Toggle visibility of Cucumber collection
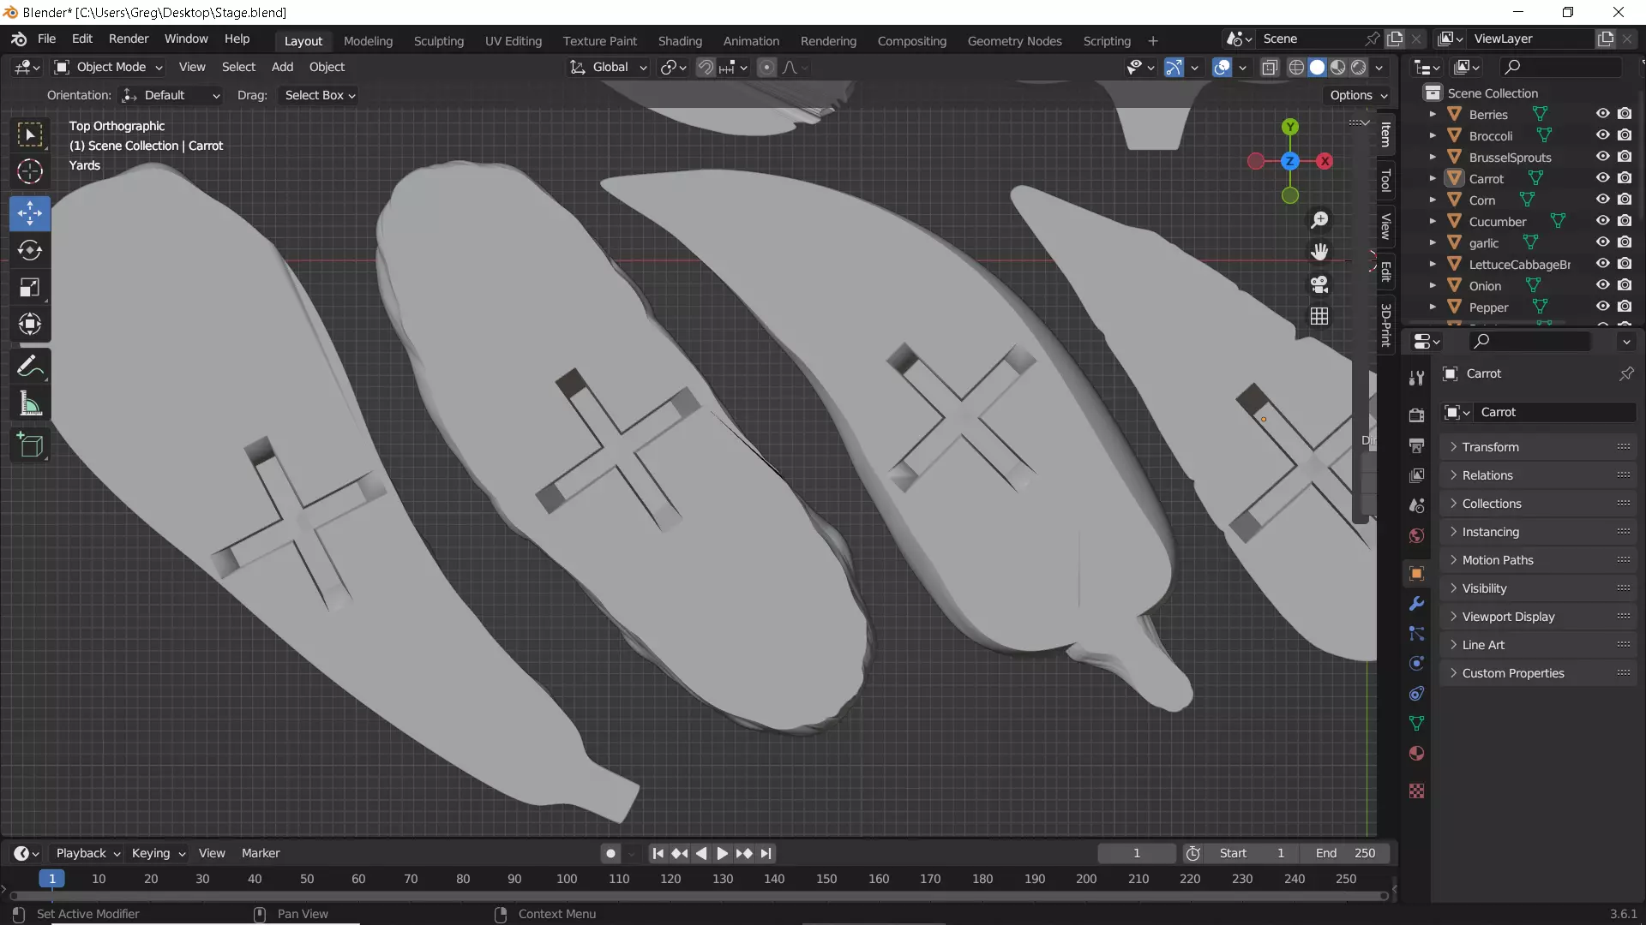 point(1602,221)
